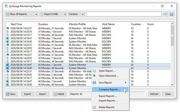Image resolution: width=180 pixels, height=112 pixels.
Task: Click the icon of 42 Minutes, 2 Seconds row
Action: 7,75
